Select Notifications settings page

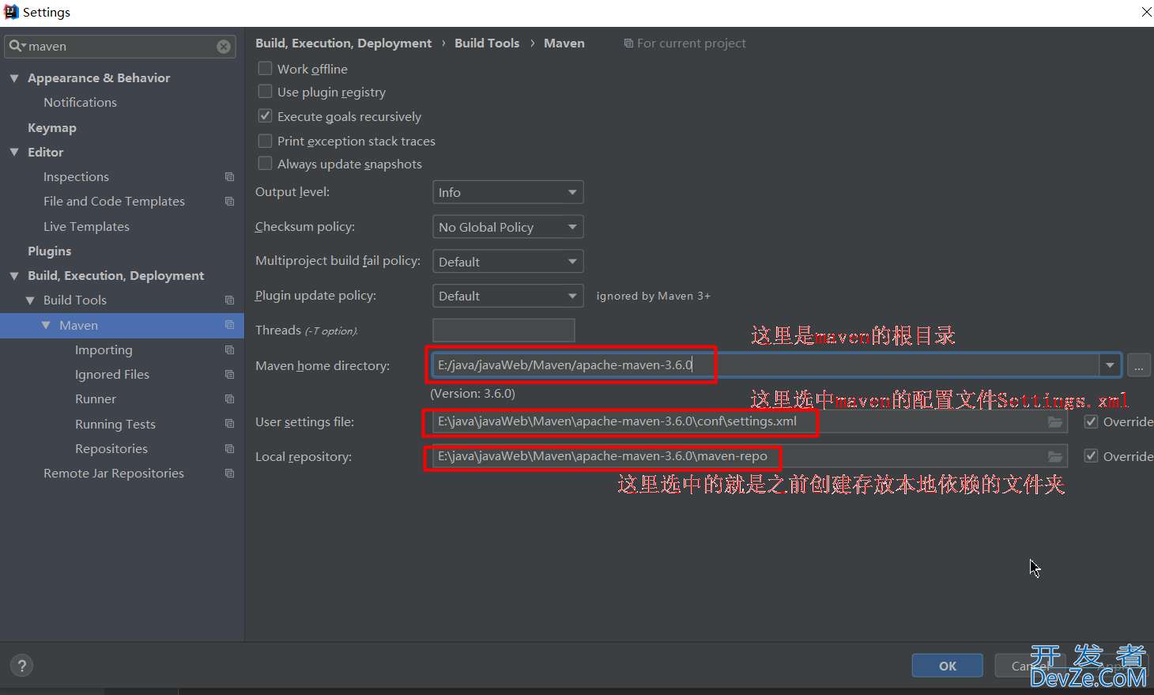point(80,102)
